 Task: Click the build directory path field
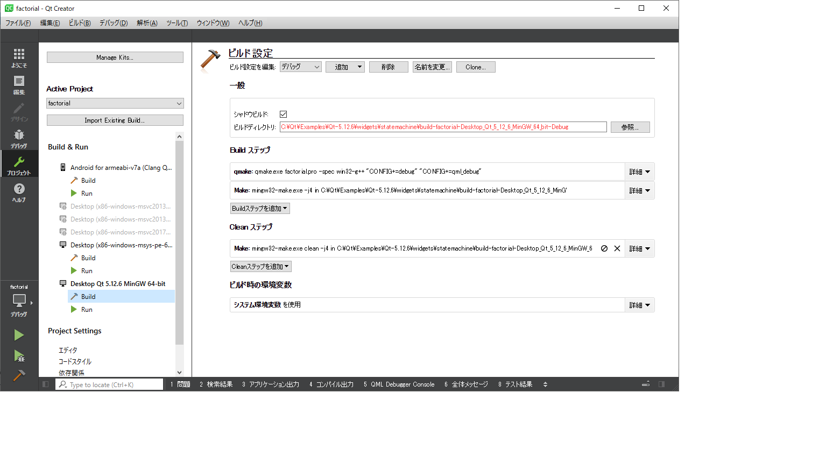pyautogui.click(x=443, y=127)
